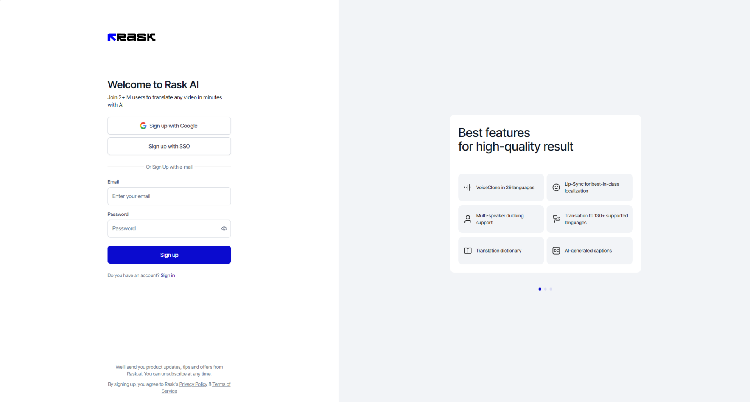
Task: Open the Terms of Service link
Action: tap(196, 388)
